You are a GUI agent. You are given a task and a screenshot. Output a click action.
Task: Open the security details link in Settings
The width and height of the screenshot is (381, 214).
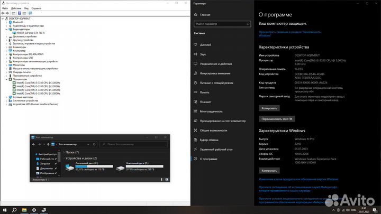tap(289, 34)
